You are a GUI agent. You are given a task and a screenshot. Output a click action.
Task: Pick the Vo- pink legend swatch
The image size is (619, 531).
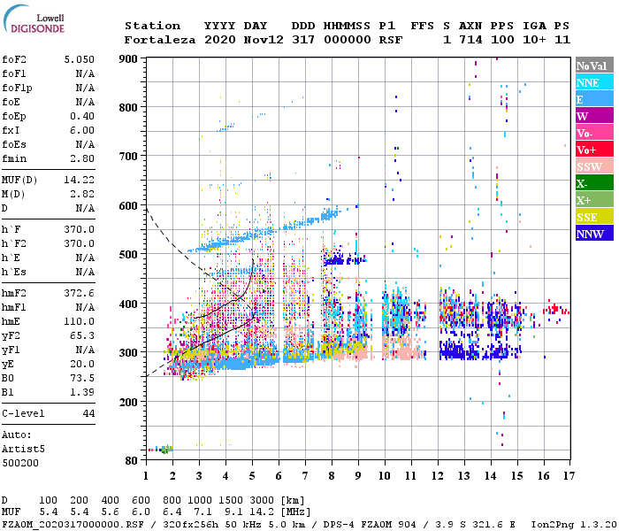click(x=594, y=133)
